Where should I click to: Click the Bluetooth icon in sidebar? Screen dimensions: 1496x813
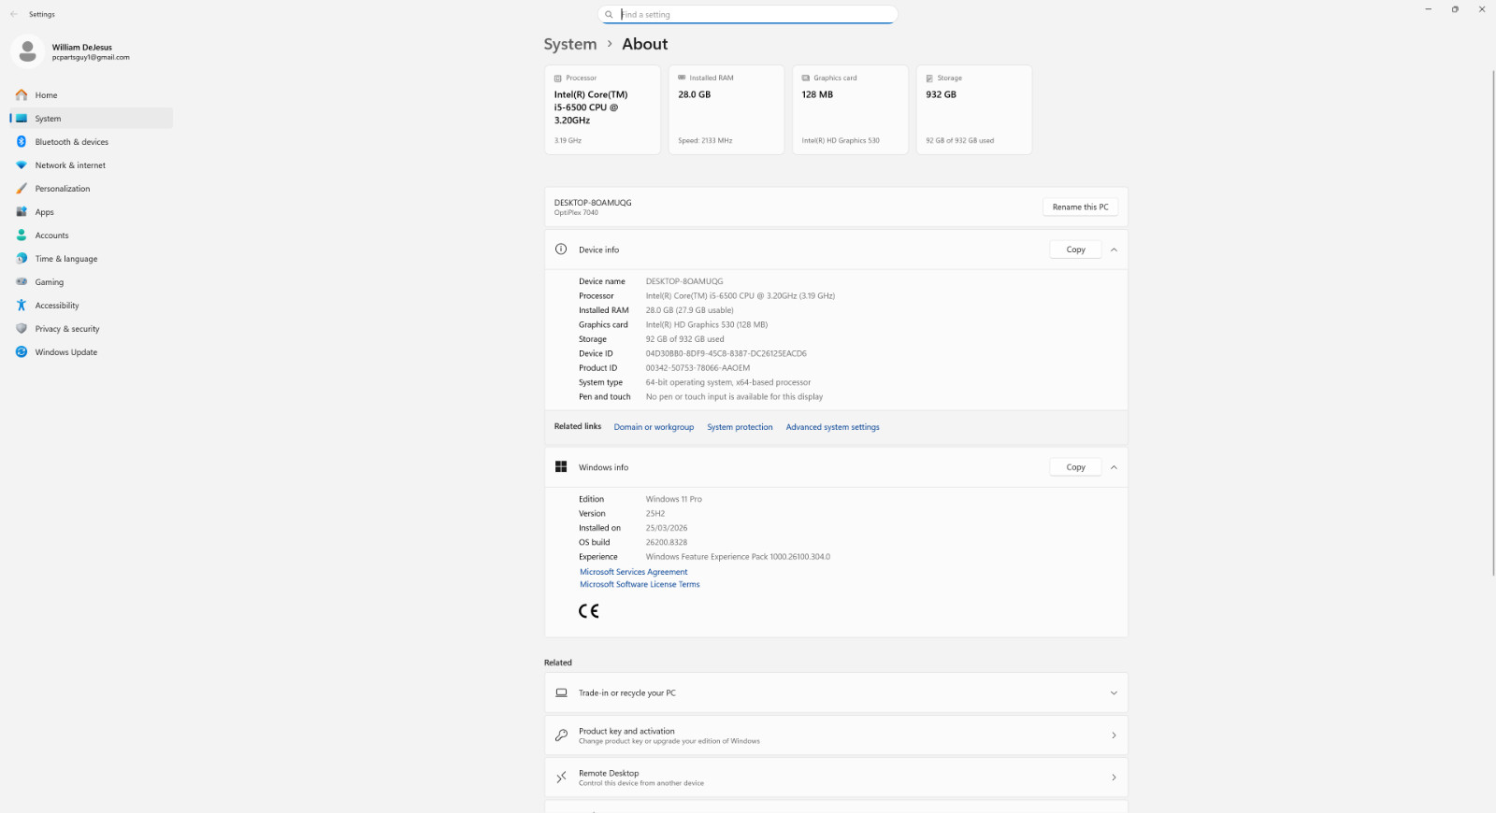point(22,142)
